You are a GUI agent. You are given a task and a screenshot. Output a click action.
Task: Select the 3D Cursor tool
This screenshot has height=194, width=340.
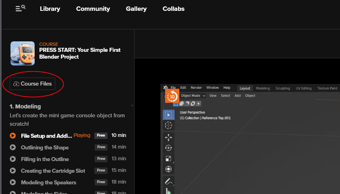pyautogui.click(x=168, y=125)
